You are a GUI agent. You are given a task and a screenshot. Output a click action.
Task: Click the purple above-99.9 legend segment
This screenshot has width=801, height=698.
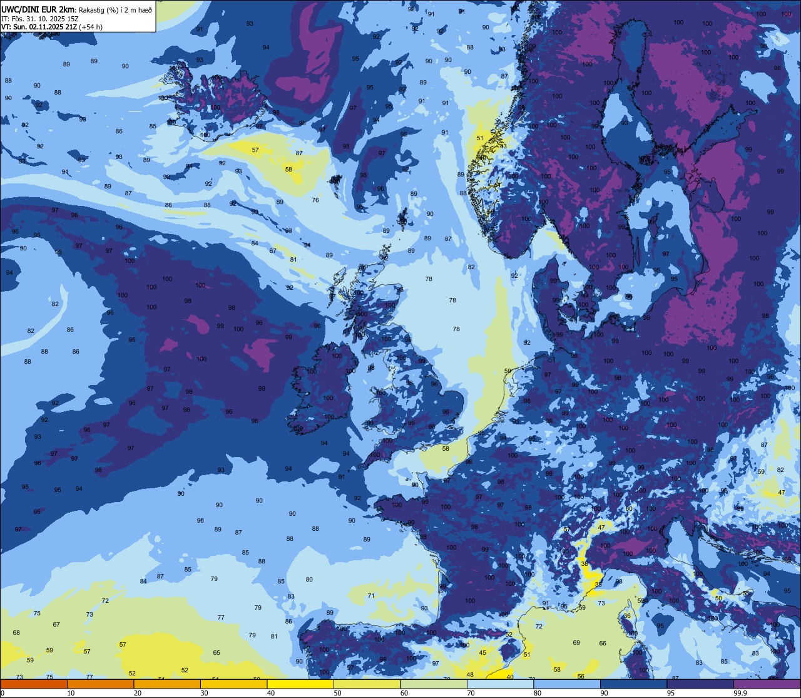(767, 684)
